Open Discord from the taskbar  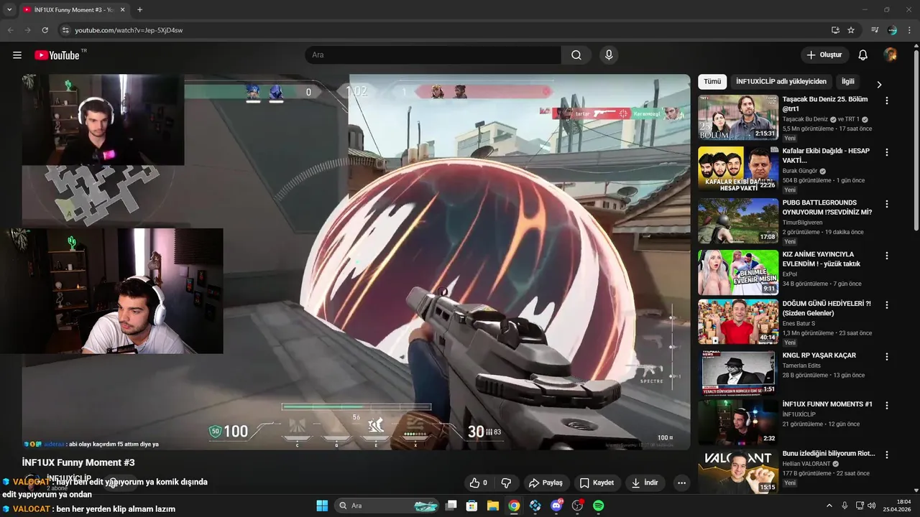coord(556,506)
